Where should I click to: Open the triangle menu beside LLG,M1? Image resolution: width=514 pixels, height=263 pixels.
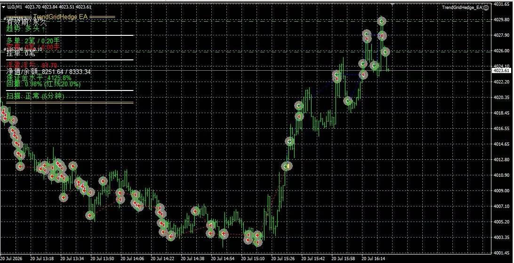(3, 7)
